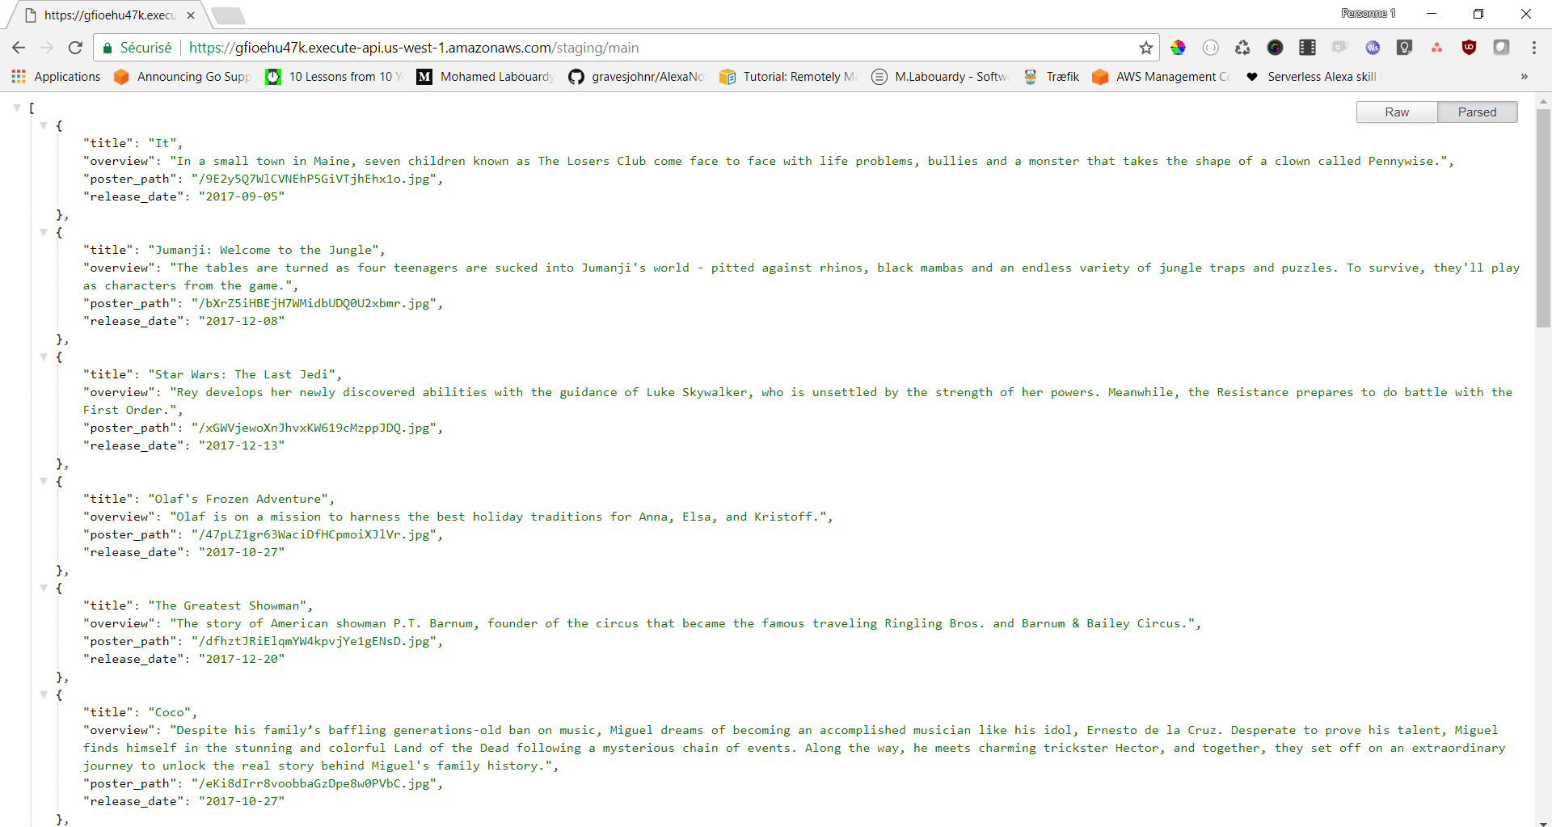
Task: Click the release date "2017-09-05"
Action: tap(242, 196)
